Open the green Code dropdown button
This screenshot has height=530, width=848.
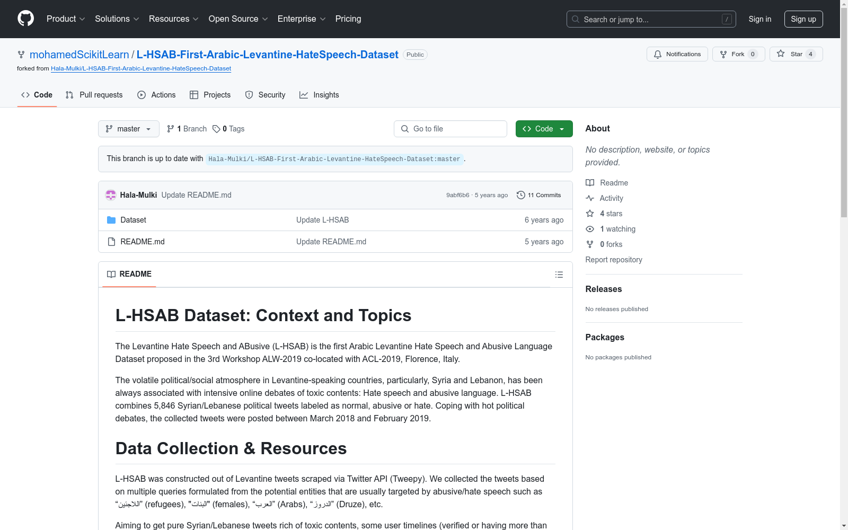pyautogui.click(x=544, y=129)
